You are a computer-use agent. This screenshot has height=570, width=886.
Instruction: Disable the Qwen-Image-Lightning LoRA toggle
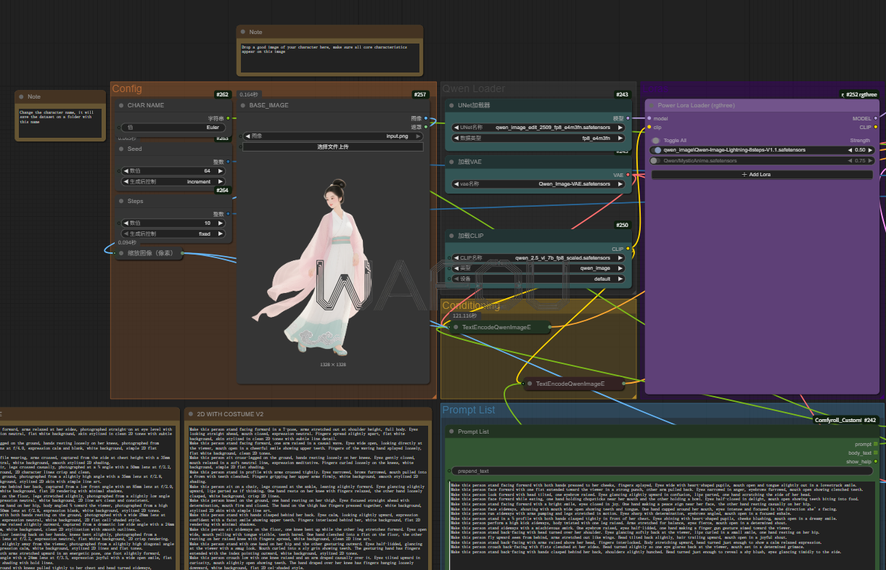[x=657, y=150]
